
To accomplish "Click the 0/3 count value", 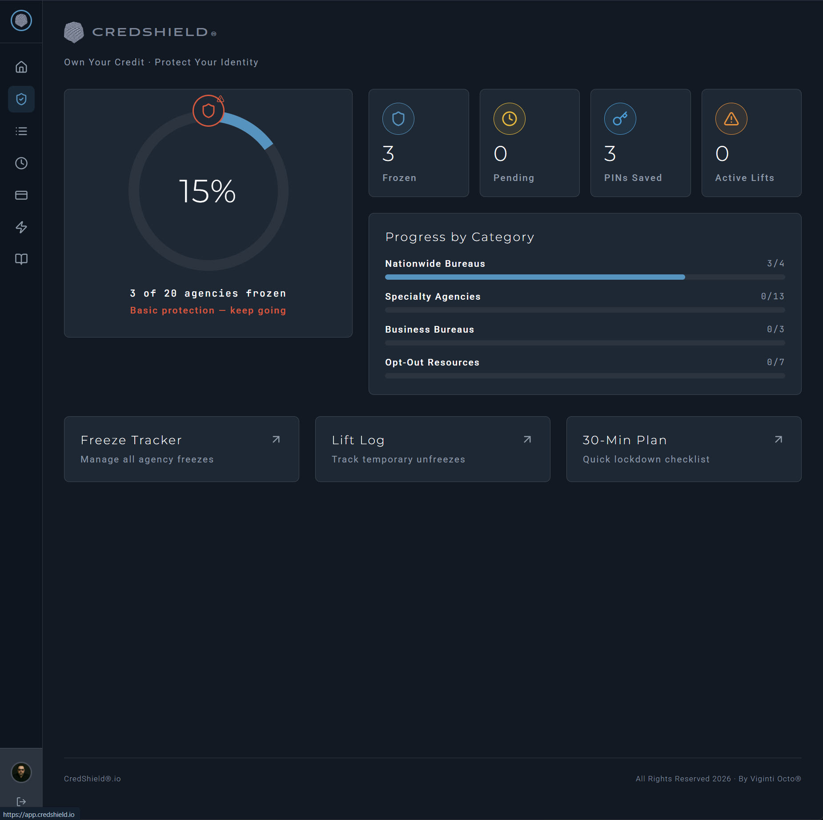I will pos(776,330).
